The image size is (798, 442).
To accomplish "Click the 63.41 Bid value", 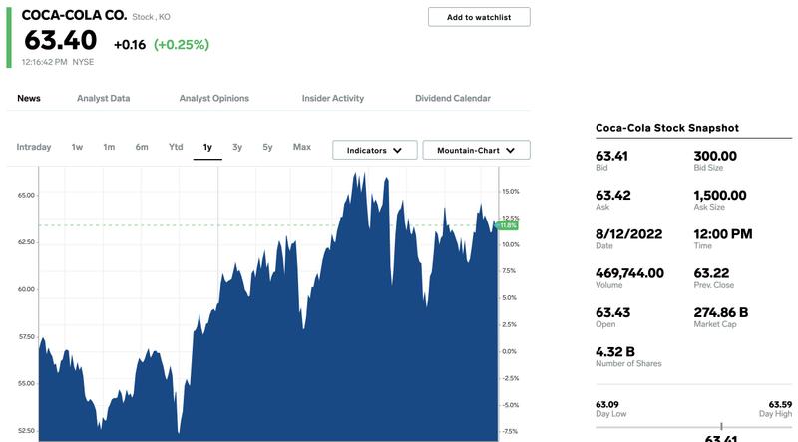I will click(x=612, y=156).
